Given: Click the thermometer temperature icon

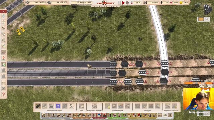Looking at the screenshot, I should tap(132, 3).
